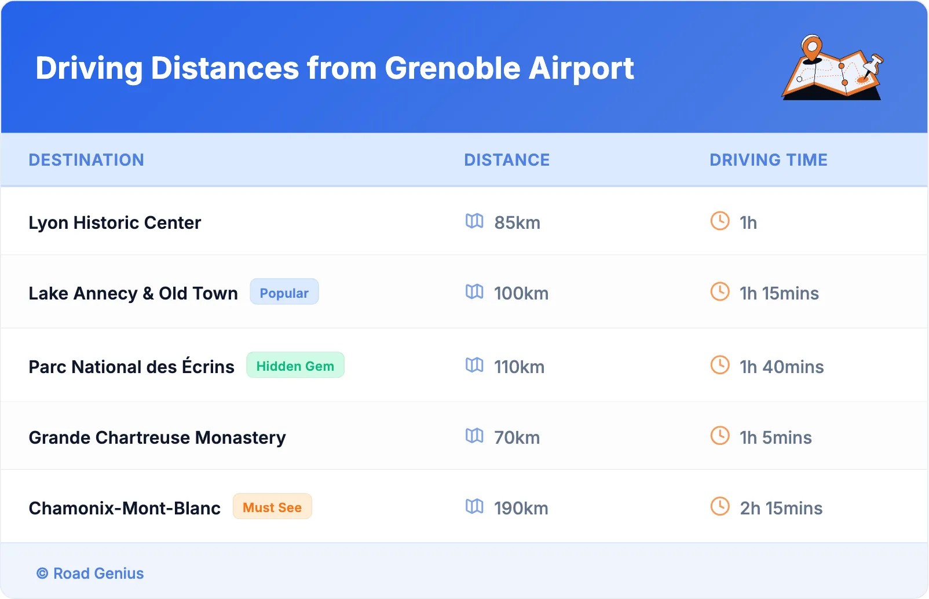
Task: Click the 1h 15mins driving time
Action: tap(780, 293)
